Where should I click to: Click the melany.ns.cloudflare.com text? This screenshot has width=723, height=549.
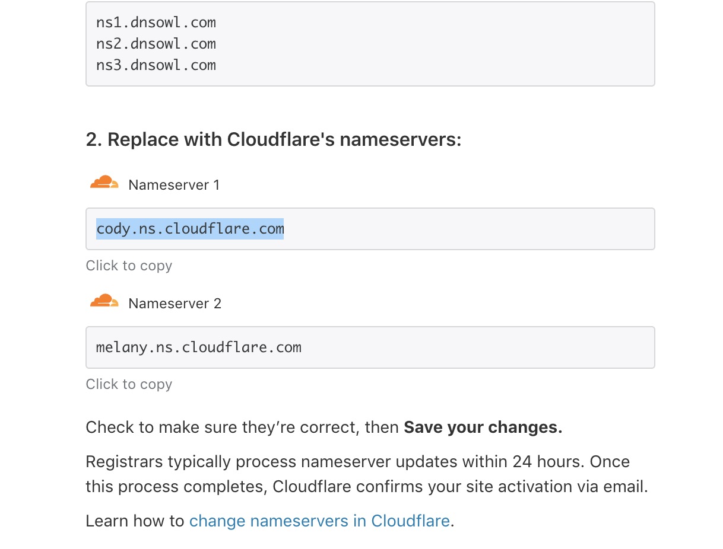coord(199,347)
